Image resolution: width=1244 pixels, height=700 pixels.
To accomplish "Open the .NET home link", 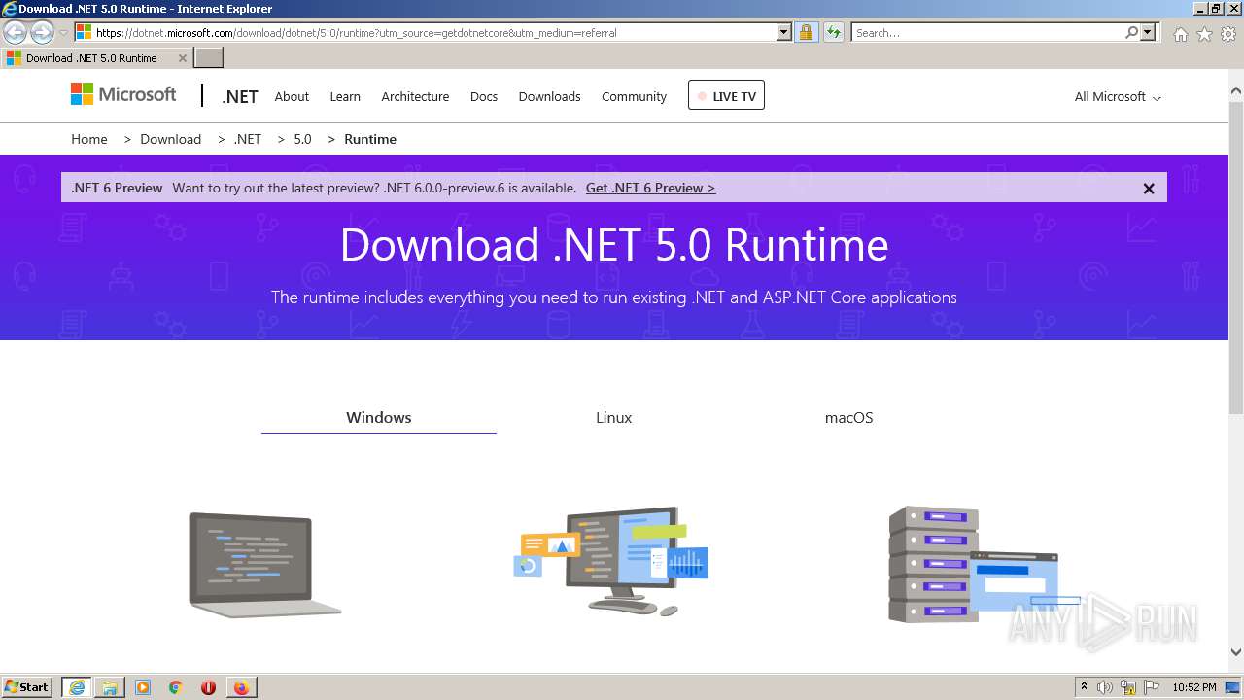I will 239,96.
